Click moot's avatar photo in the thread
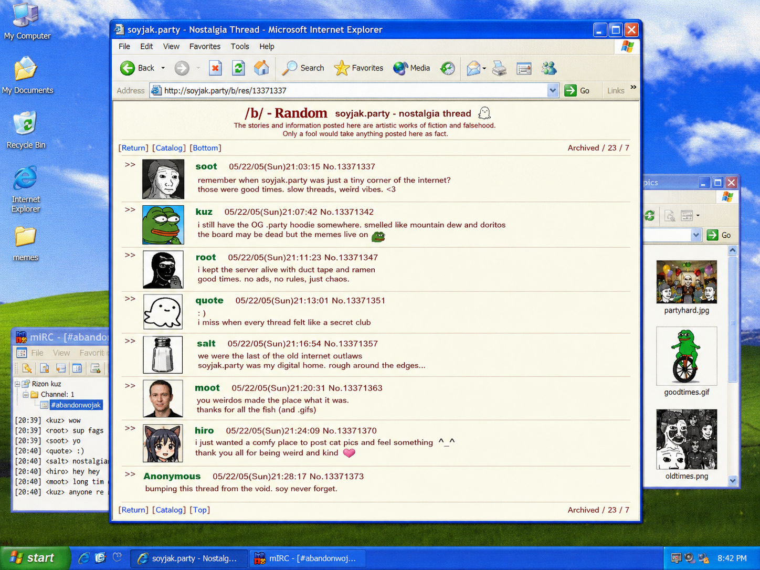Screen dimensions: 760x570 (x=163, y=398)
